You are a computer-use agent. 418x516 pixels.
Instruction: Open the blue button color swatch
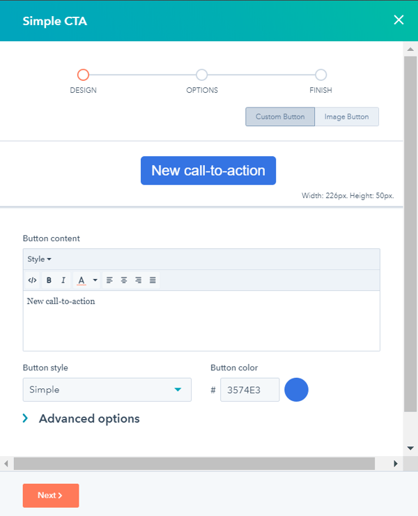[296, 390]
